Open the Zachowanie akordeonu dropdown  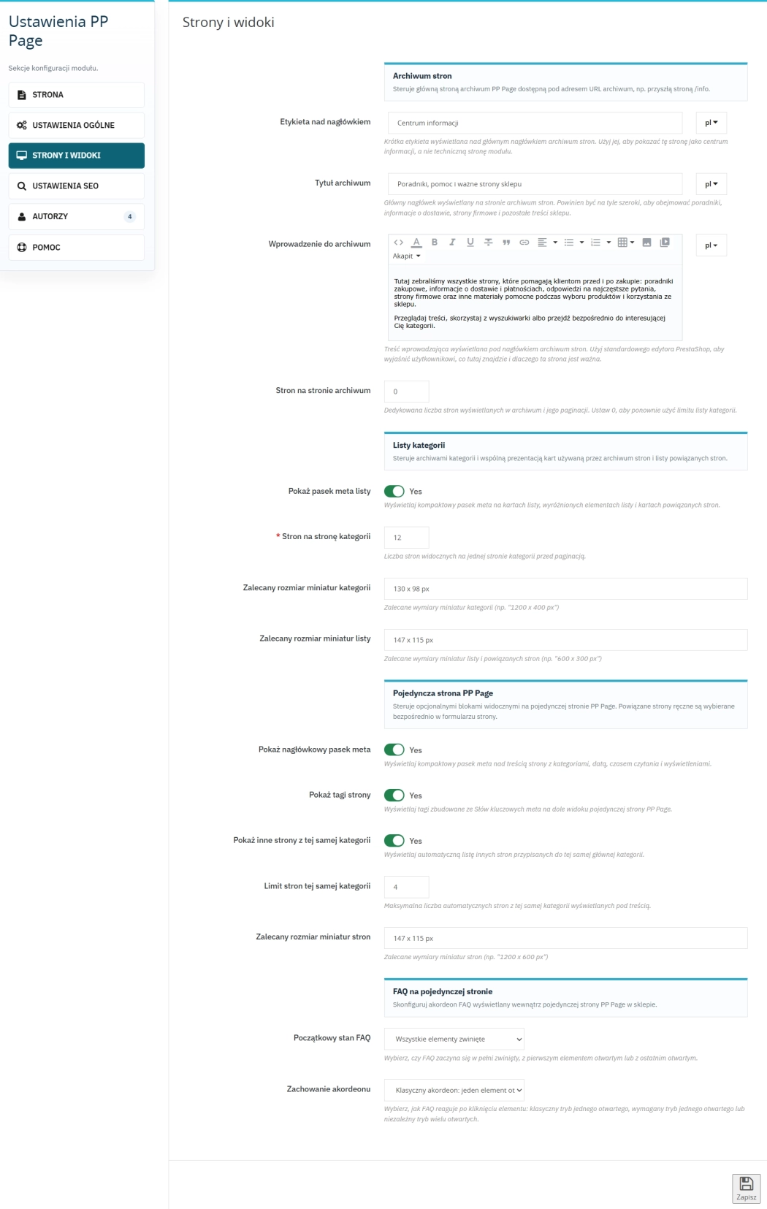click(454, 1090)
